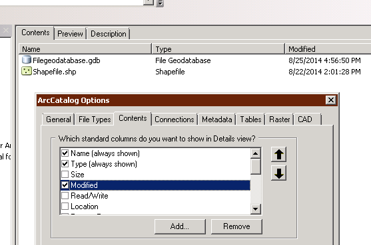Click the Add... button
This screenshot has width=371, height=245.
tap(180, 226)
